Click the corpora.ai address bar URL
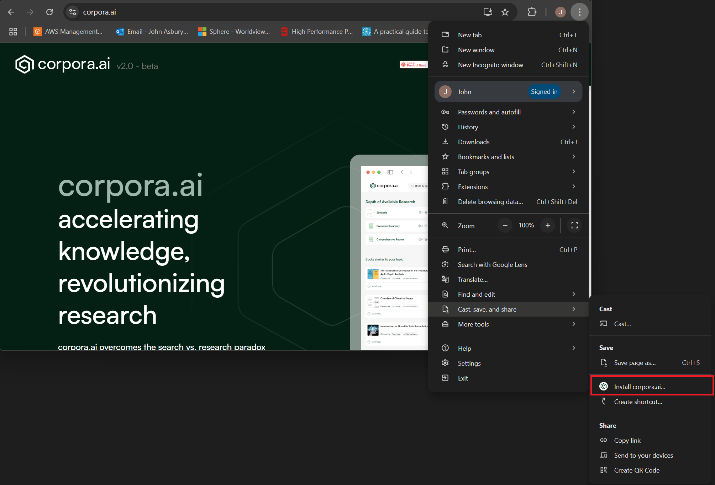This screenshot has width=715, height=485. click(100, 12)
